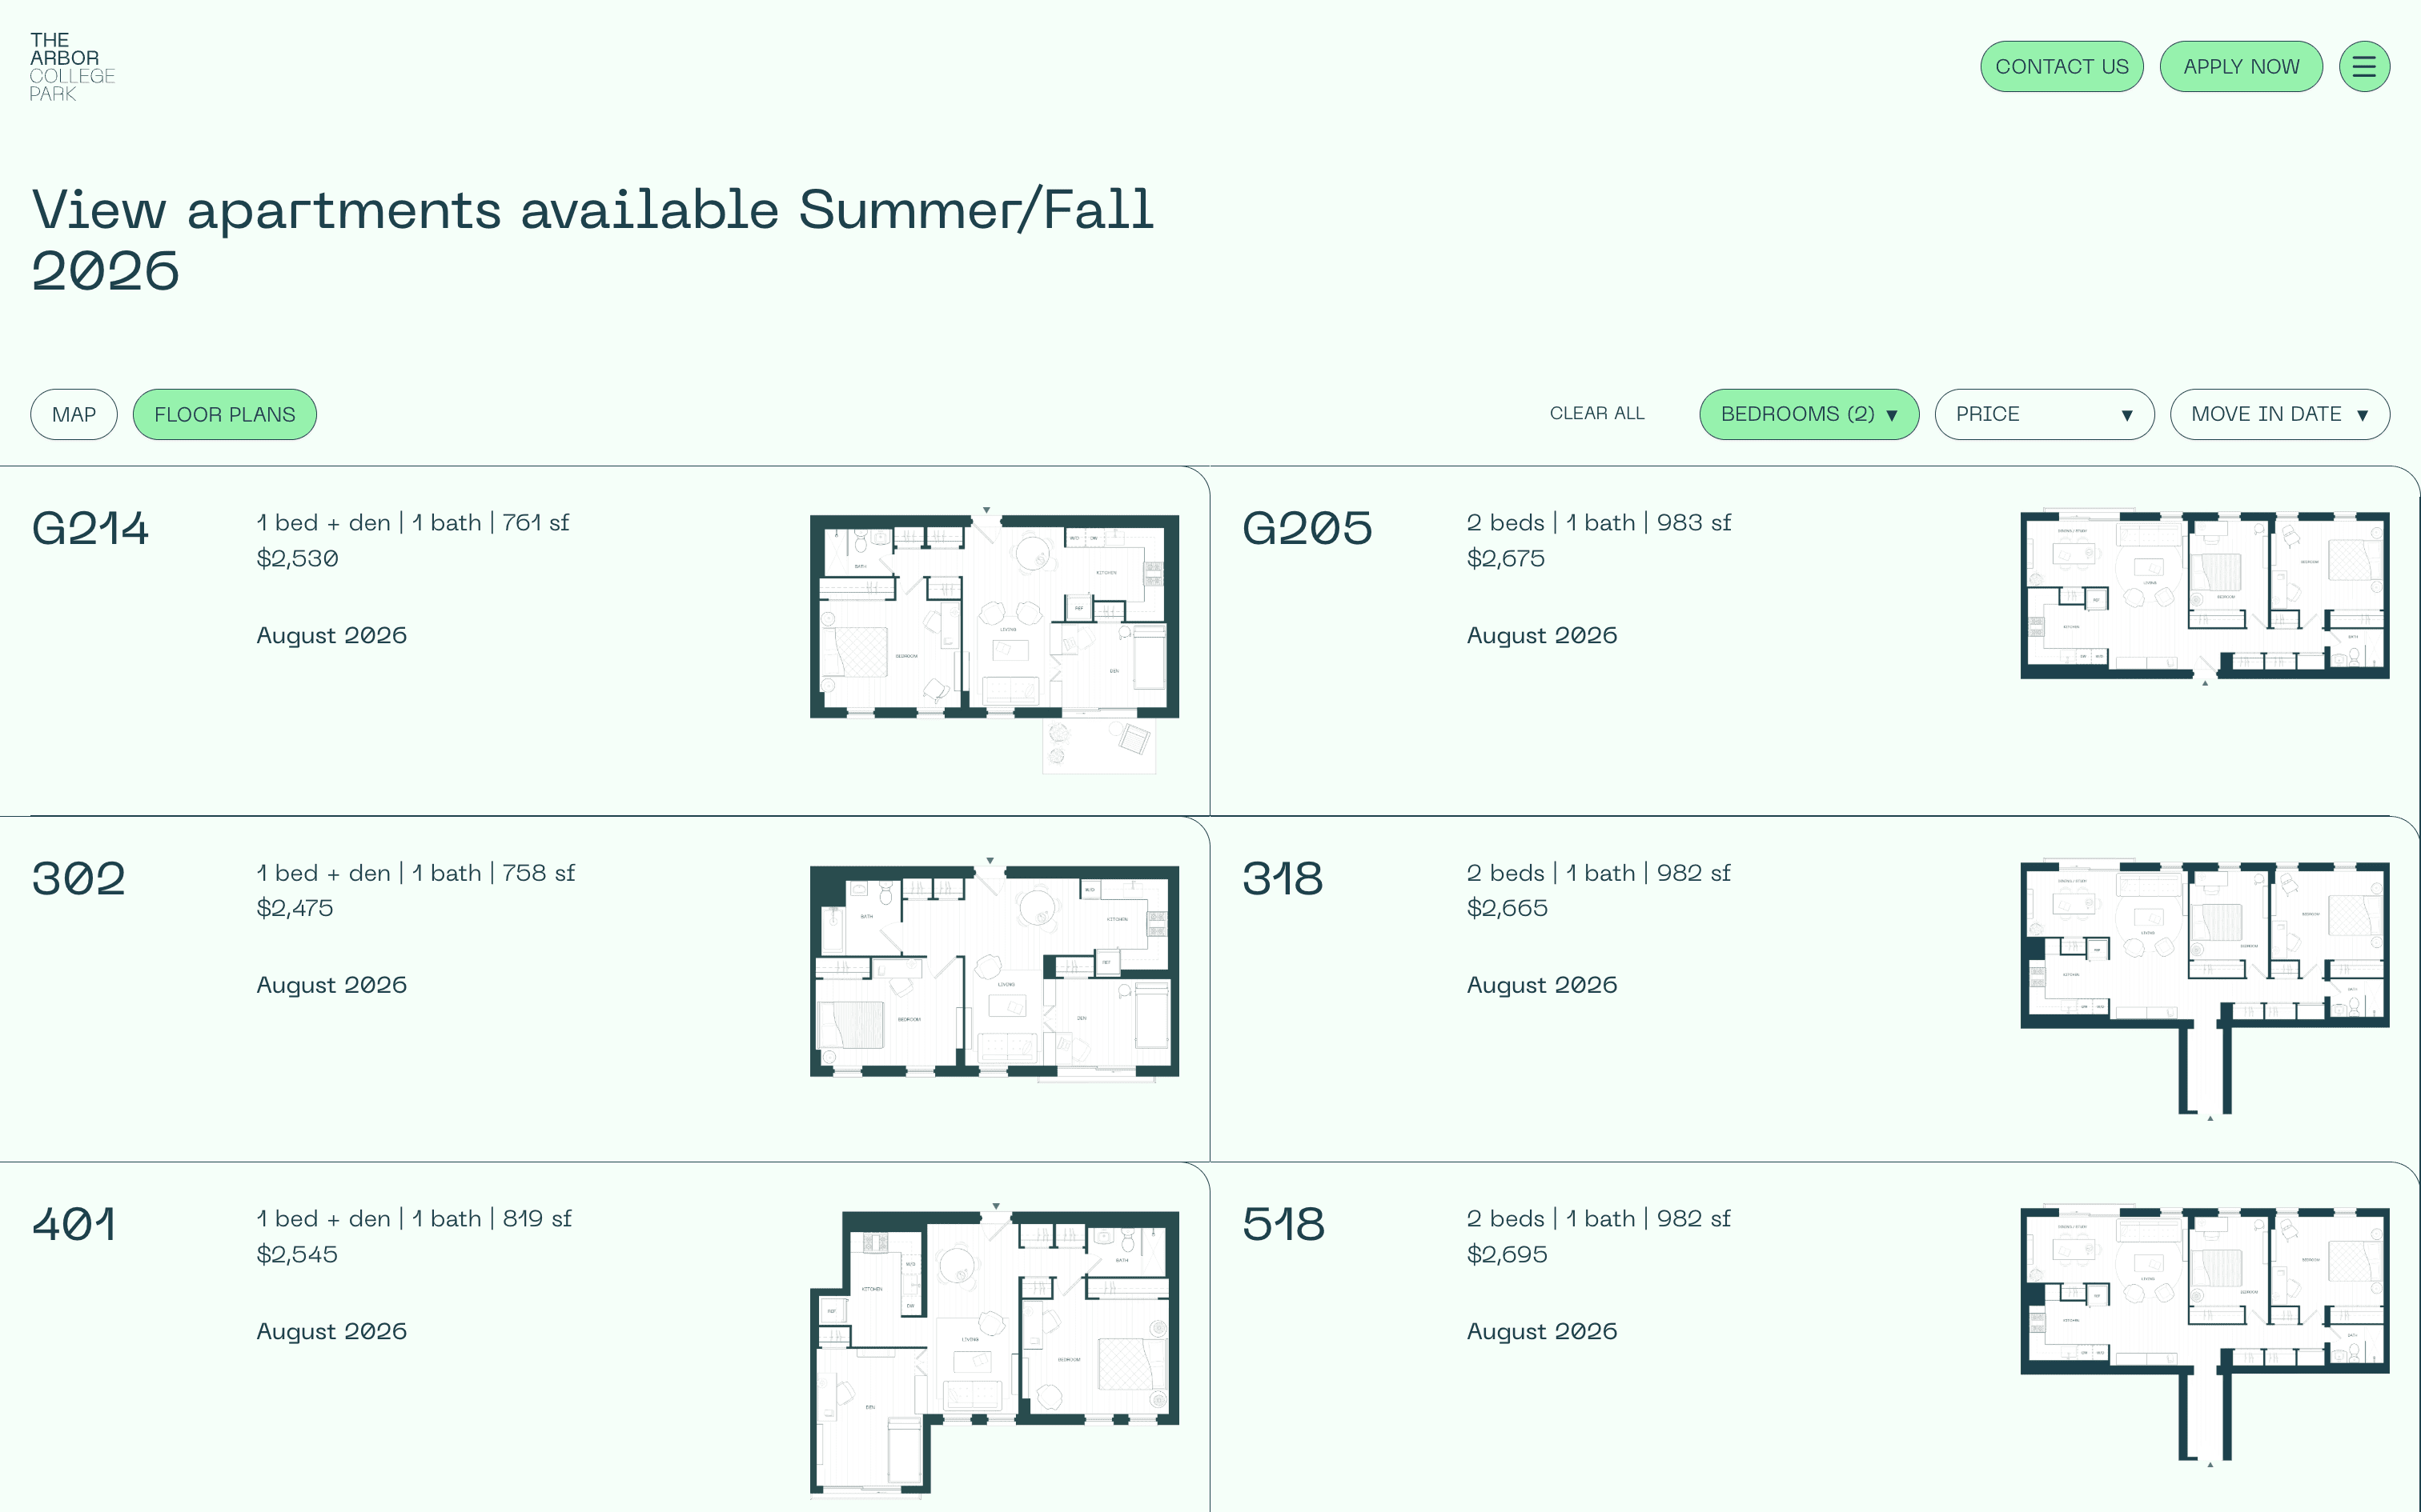Open the unit 302 floor plan image
Viewport: 2421px width, 1512px height.
(x=994, y=970)
